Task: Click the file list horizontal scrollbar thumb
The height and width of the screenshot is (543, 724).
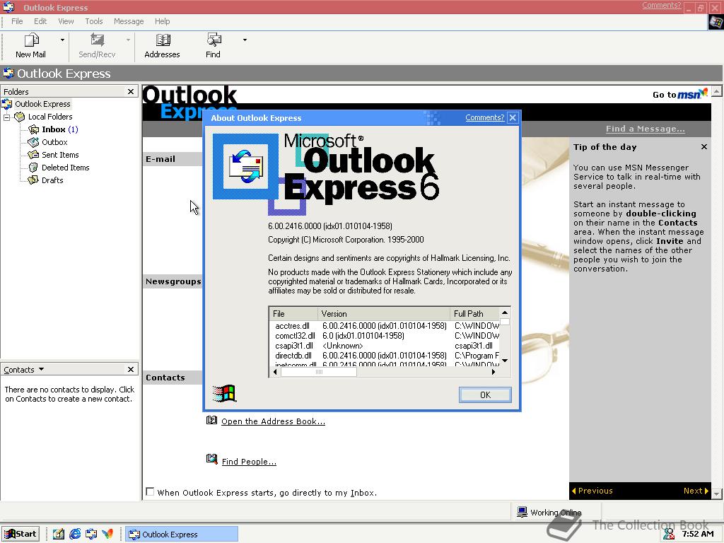Action: coord(319,372)
